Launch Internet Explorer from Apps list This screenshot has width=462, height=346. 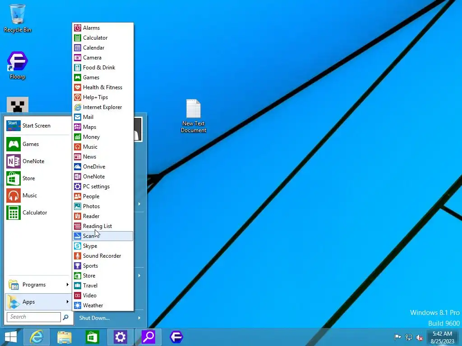click(x=103, y=107)
